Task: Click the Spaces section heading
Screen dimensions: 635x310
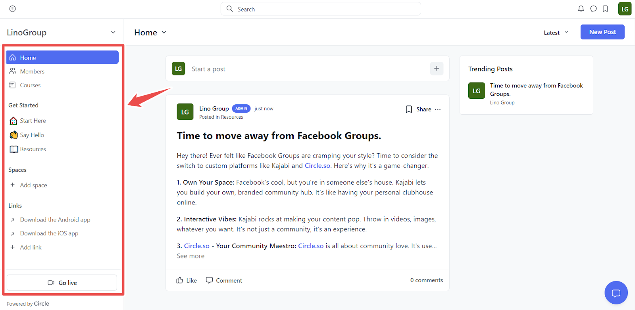Action: (x=17, y=170)
